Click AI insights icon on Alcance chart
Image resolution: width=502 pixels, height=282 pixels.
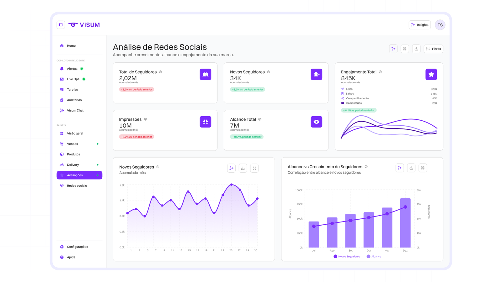click(x=400, y=168)
